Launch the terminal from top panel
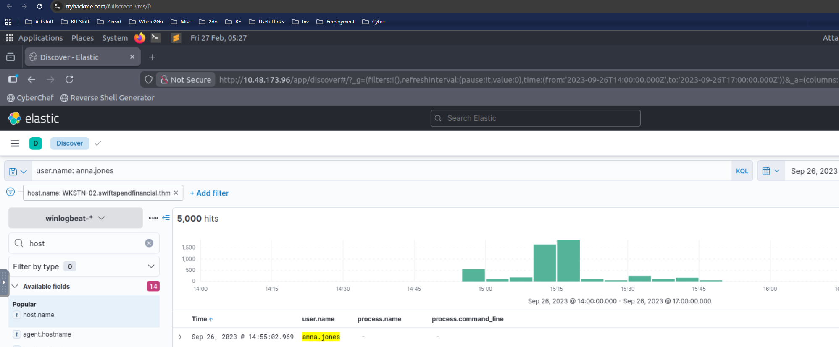Screen dimensions: 839x347 tap(155, 38)
